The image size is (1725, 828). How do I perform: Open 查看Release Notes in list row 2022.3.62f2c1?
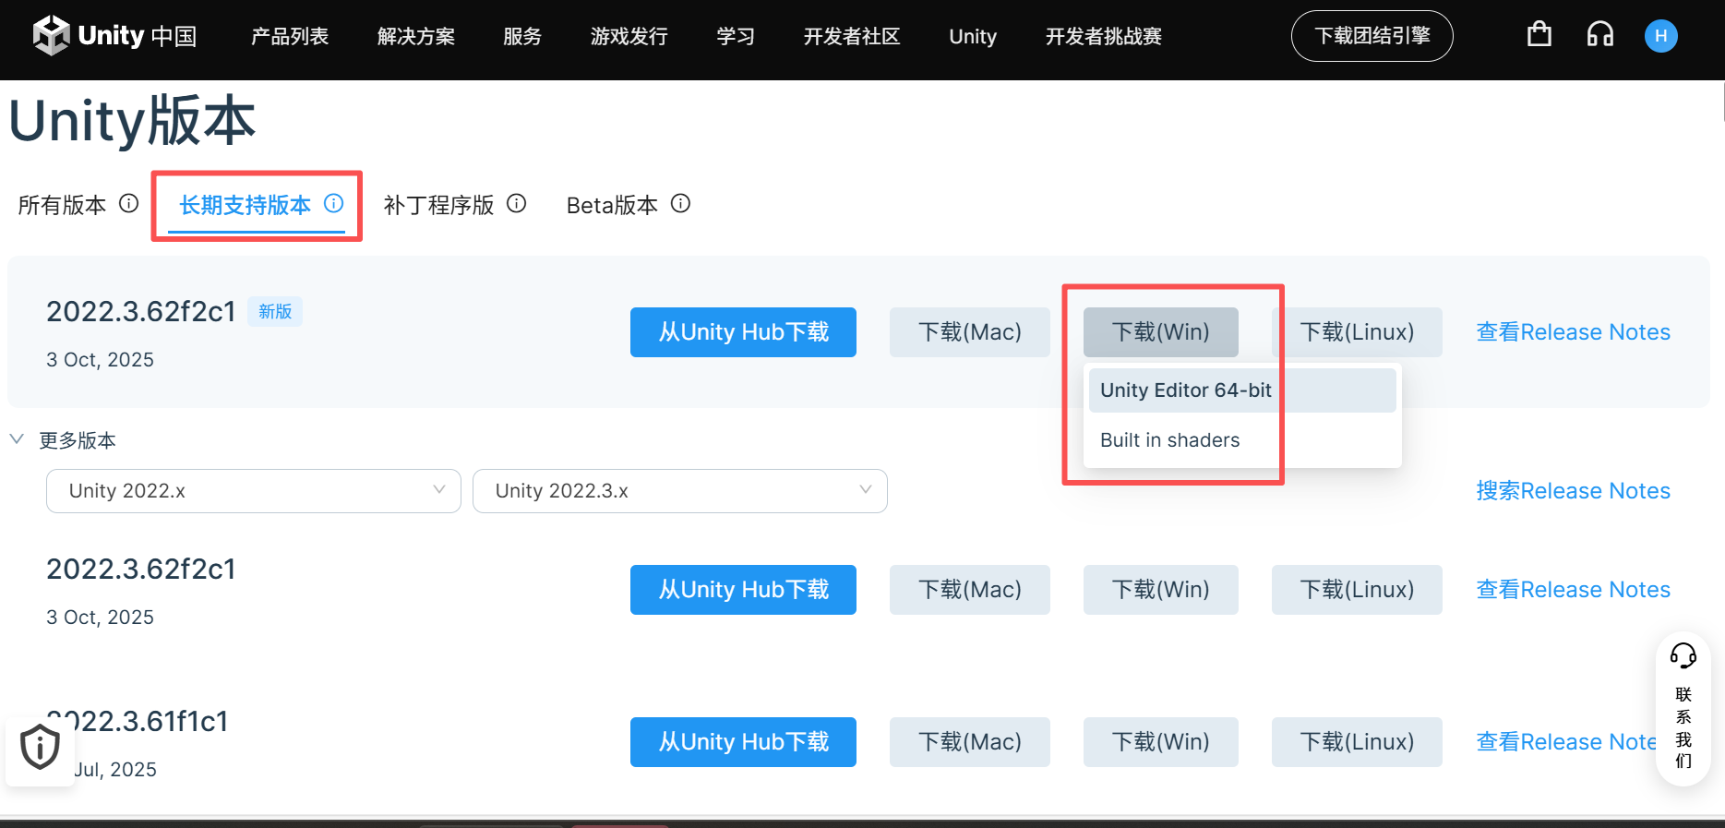pyautogui.click(x=1574, y=590)
